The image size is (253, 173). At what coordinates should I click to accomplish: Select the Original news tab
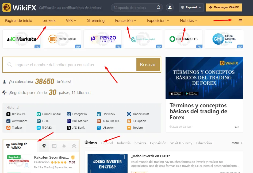[x=107, y=143]
